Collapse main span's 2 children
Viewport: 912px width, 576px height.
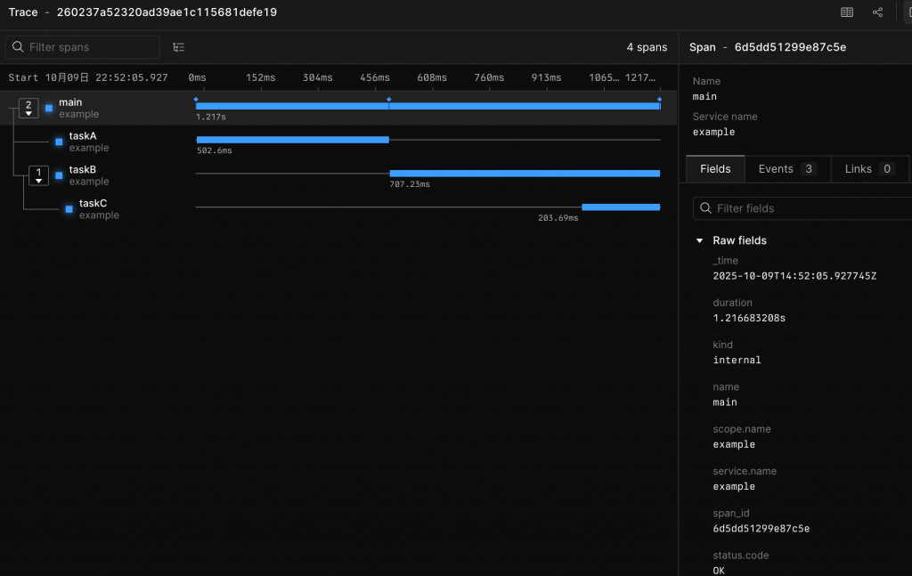pyautogui.click(x=28, y=108)
